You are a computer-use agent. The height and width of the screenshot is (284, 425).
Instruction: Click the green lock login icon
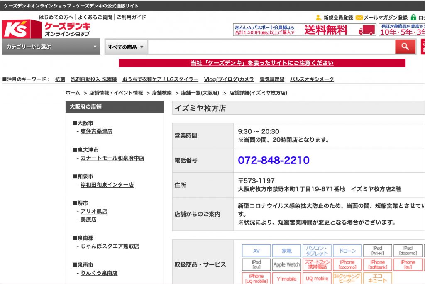click(413, 17)
